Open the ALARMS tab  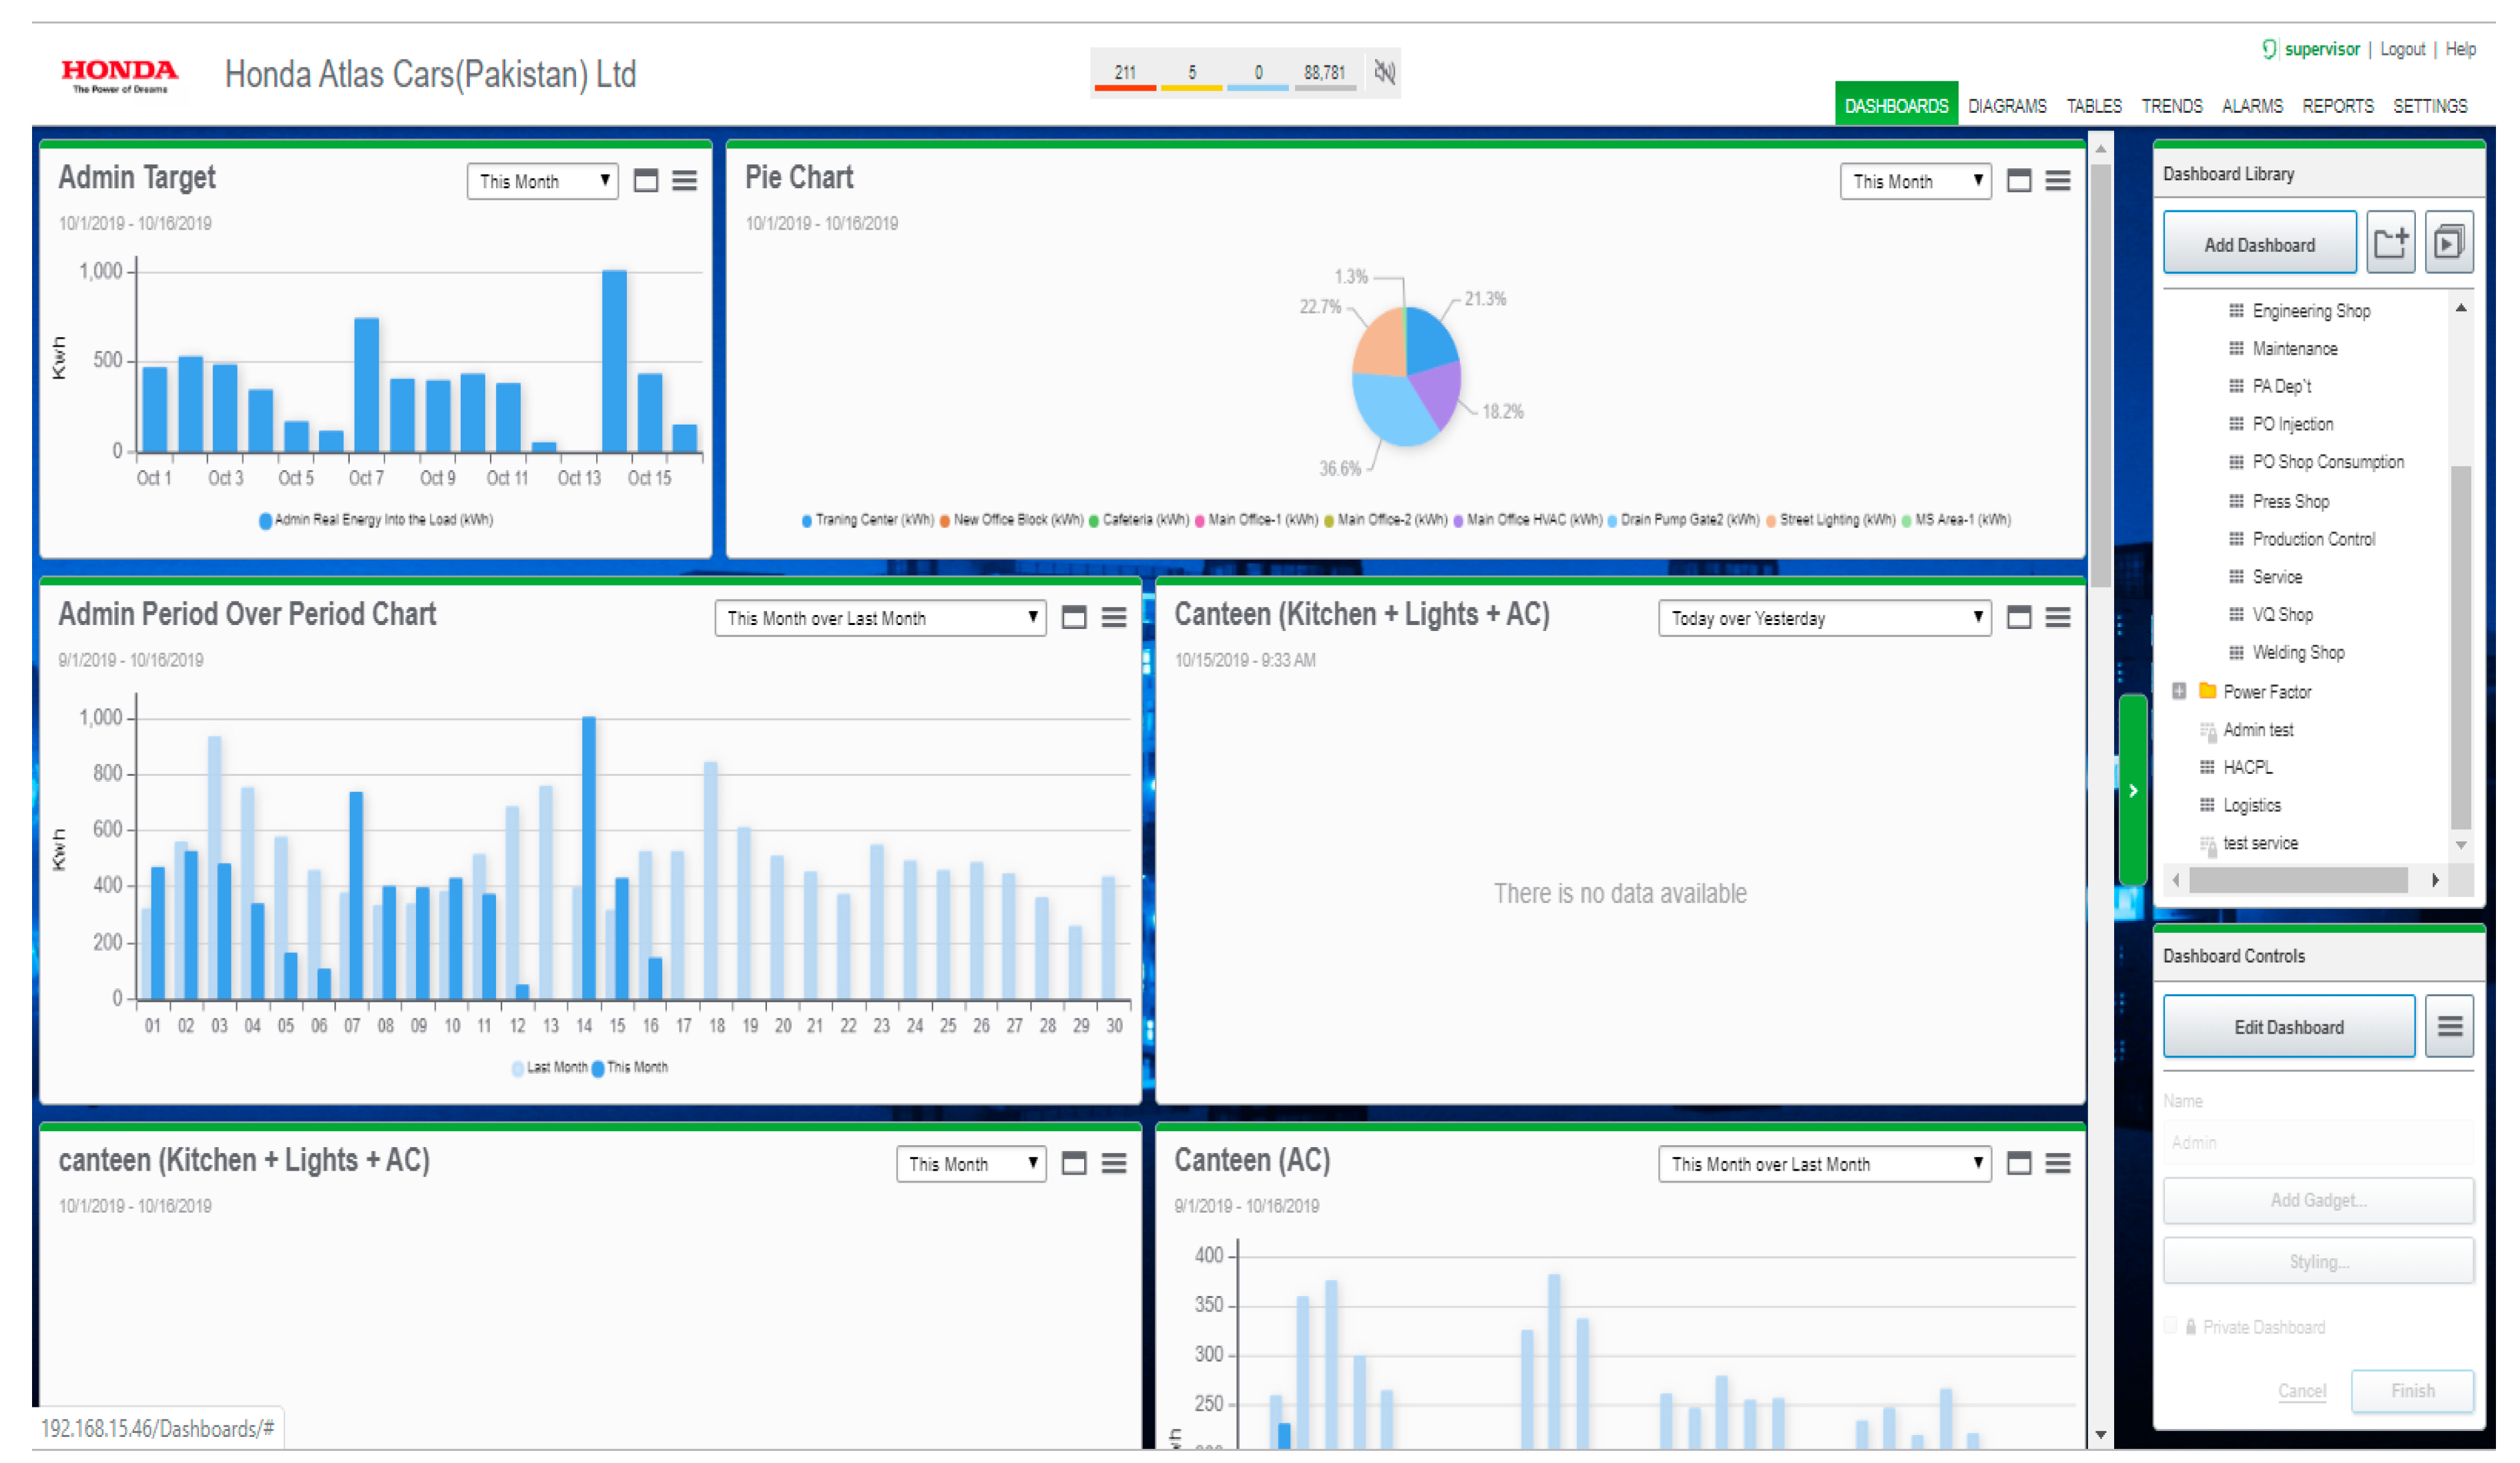tap(2252, 106)
